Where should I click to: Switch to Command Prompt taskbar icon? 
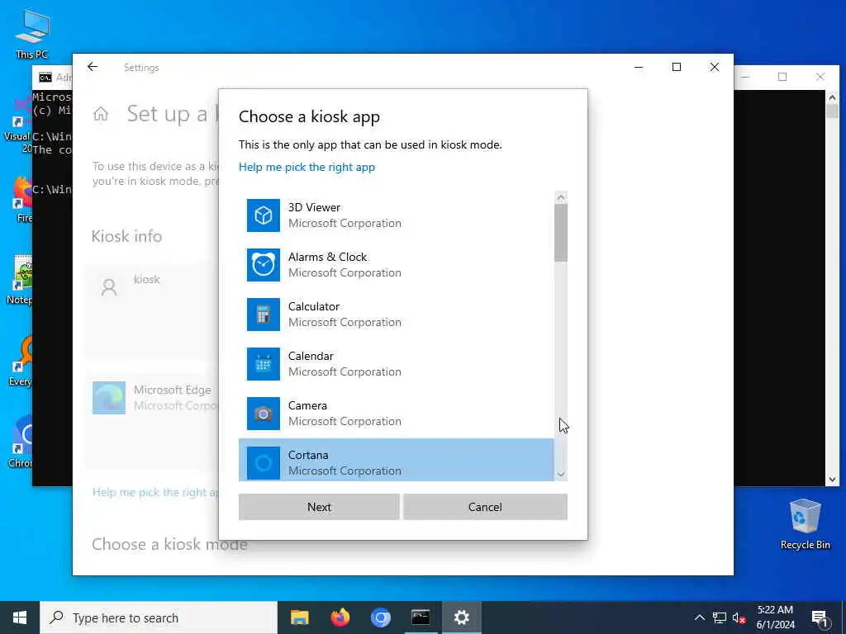click(x=421, y=617)
